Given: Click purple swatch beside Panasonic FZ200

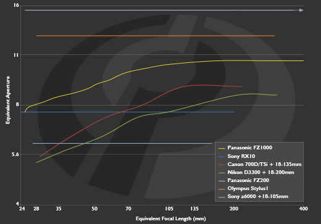Looking at the screenshot, I should [x=222, y=181].
